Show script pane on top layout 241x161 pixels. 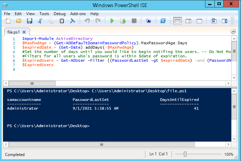(x=177, y=21)
